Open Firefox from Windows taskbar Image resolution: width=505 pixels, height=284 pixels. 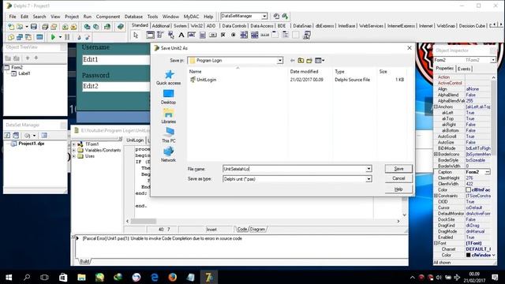172,277
